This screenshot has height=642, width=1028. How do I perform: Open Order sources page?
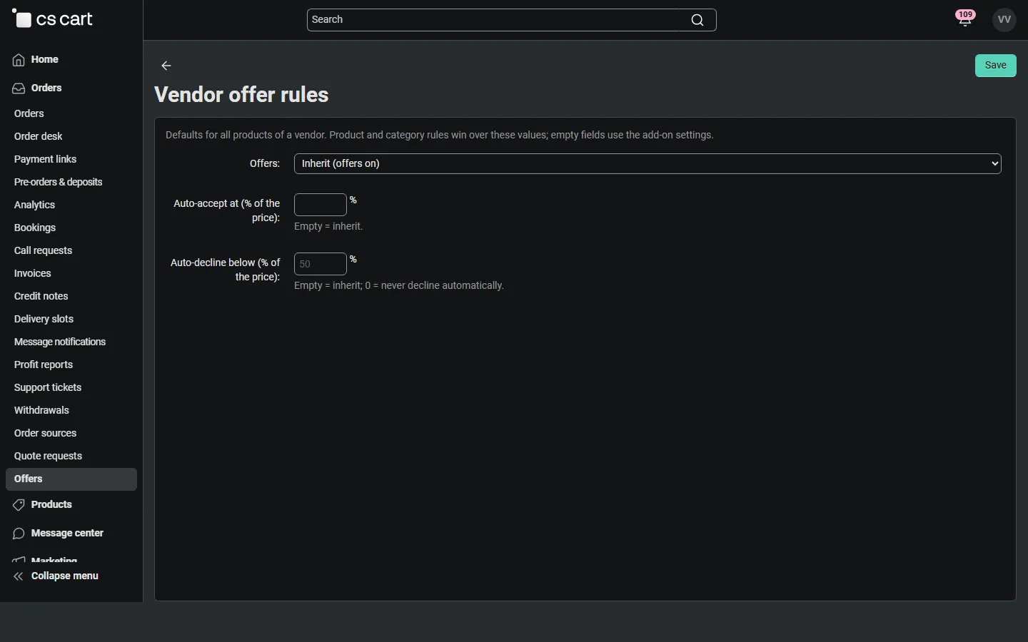click(x=45, y=433)
